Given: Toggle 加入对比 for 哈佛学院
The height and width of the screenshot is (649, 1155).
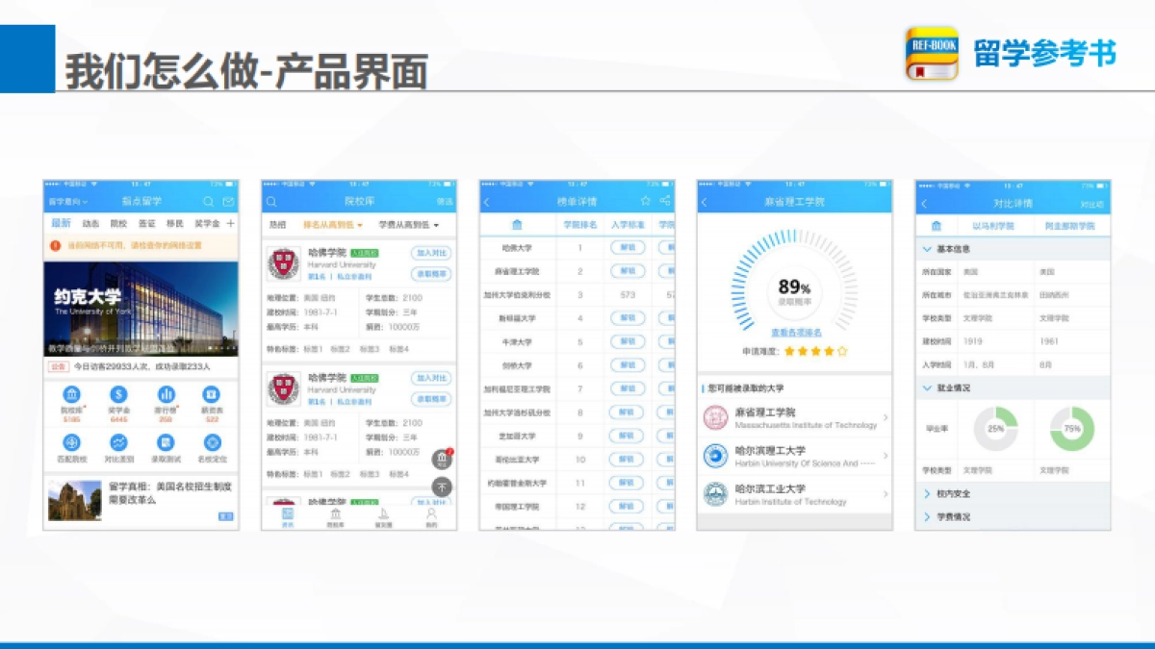Looking at the screenshot, I should coord(429,252).
